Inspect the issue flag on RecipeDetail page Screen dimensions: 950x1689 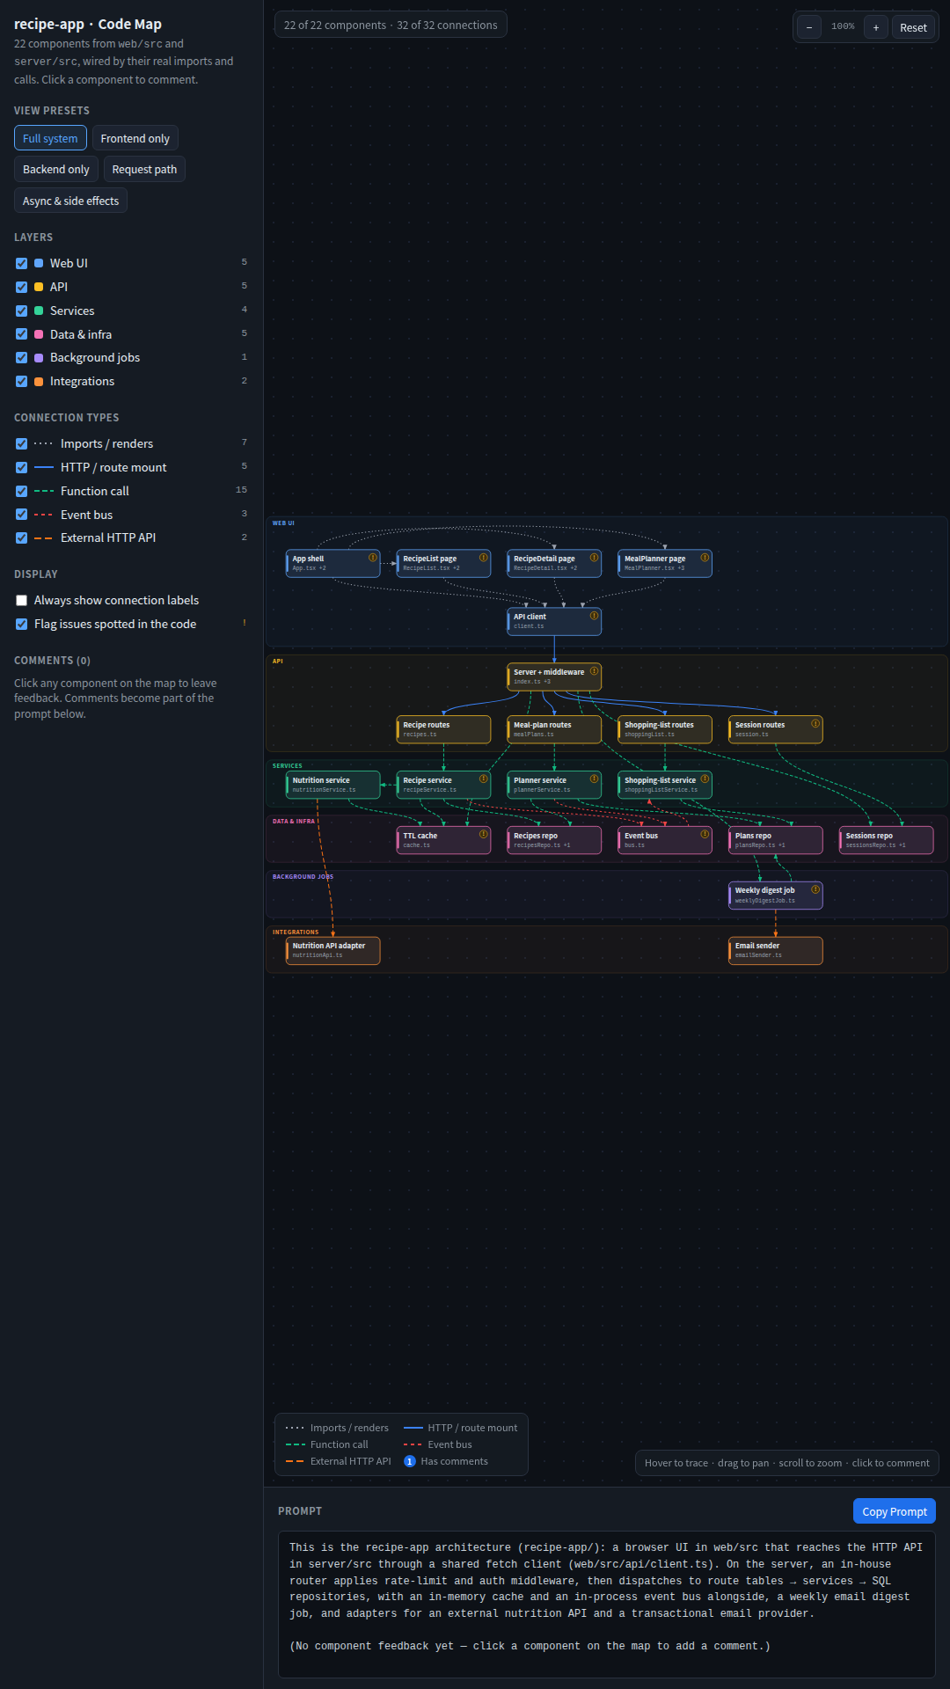(595, 558)
